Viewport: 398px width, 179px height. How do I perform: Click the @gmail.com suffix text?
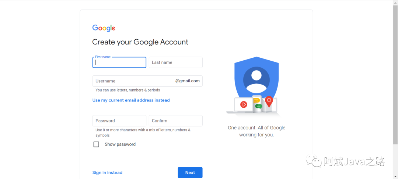[187, 81]
